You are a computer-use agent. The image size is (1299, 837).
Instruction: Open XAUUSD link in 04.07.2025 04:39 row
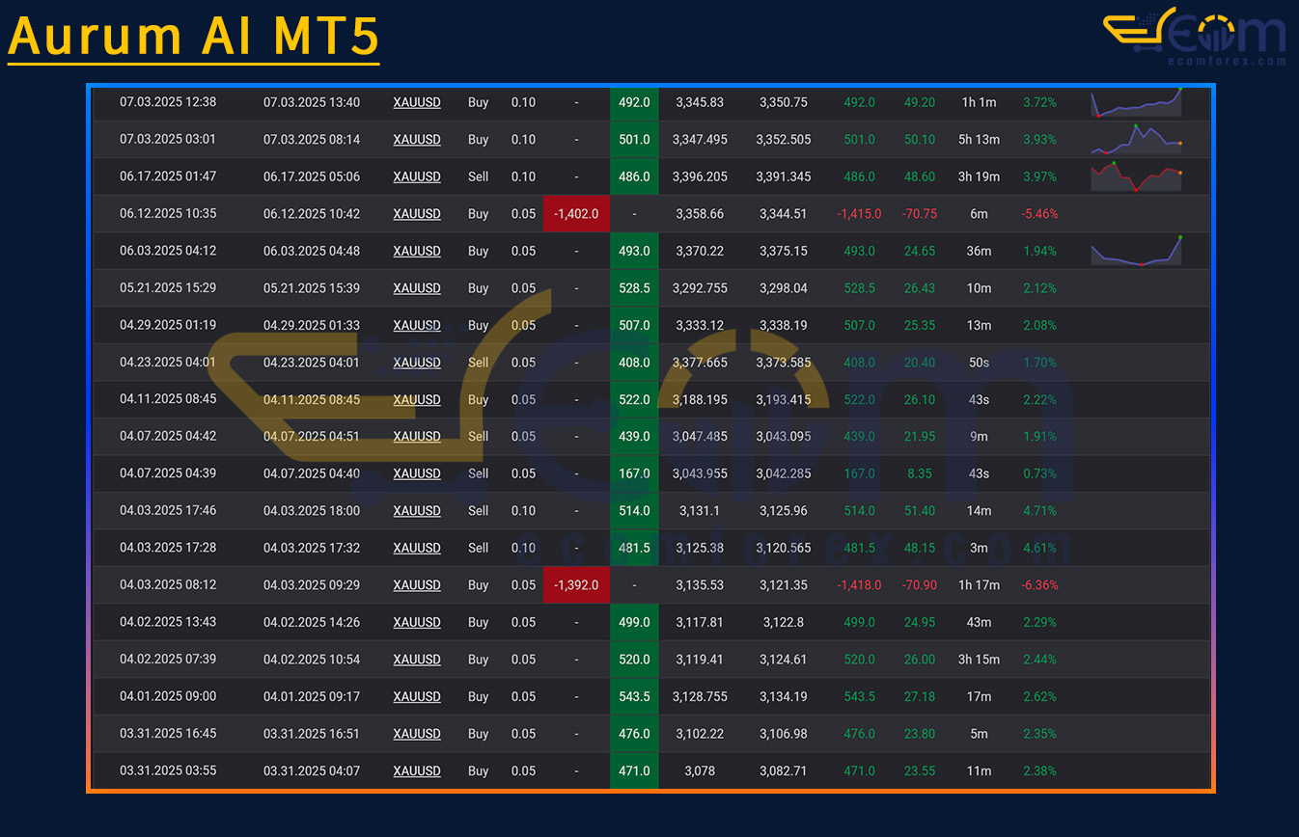417,473
